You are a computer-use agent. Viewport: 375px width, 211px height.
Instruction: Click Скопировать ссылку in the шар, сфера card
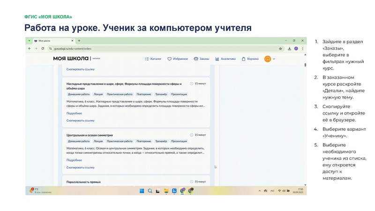coord(80,121)
